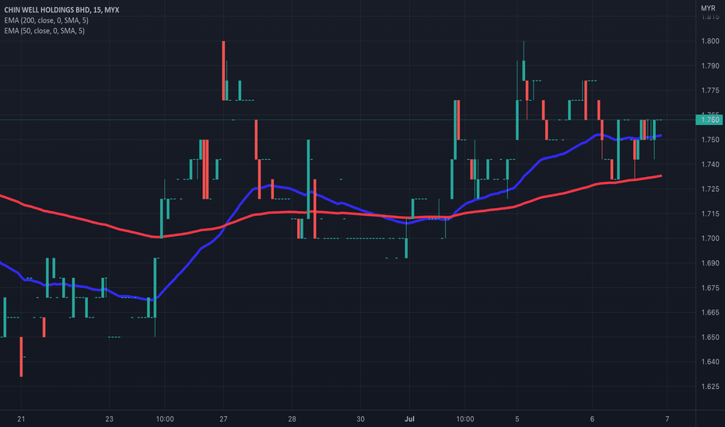Click the 1.715 price axis label
The height and width of the screenshot is (427, 725).
710,213
